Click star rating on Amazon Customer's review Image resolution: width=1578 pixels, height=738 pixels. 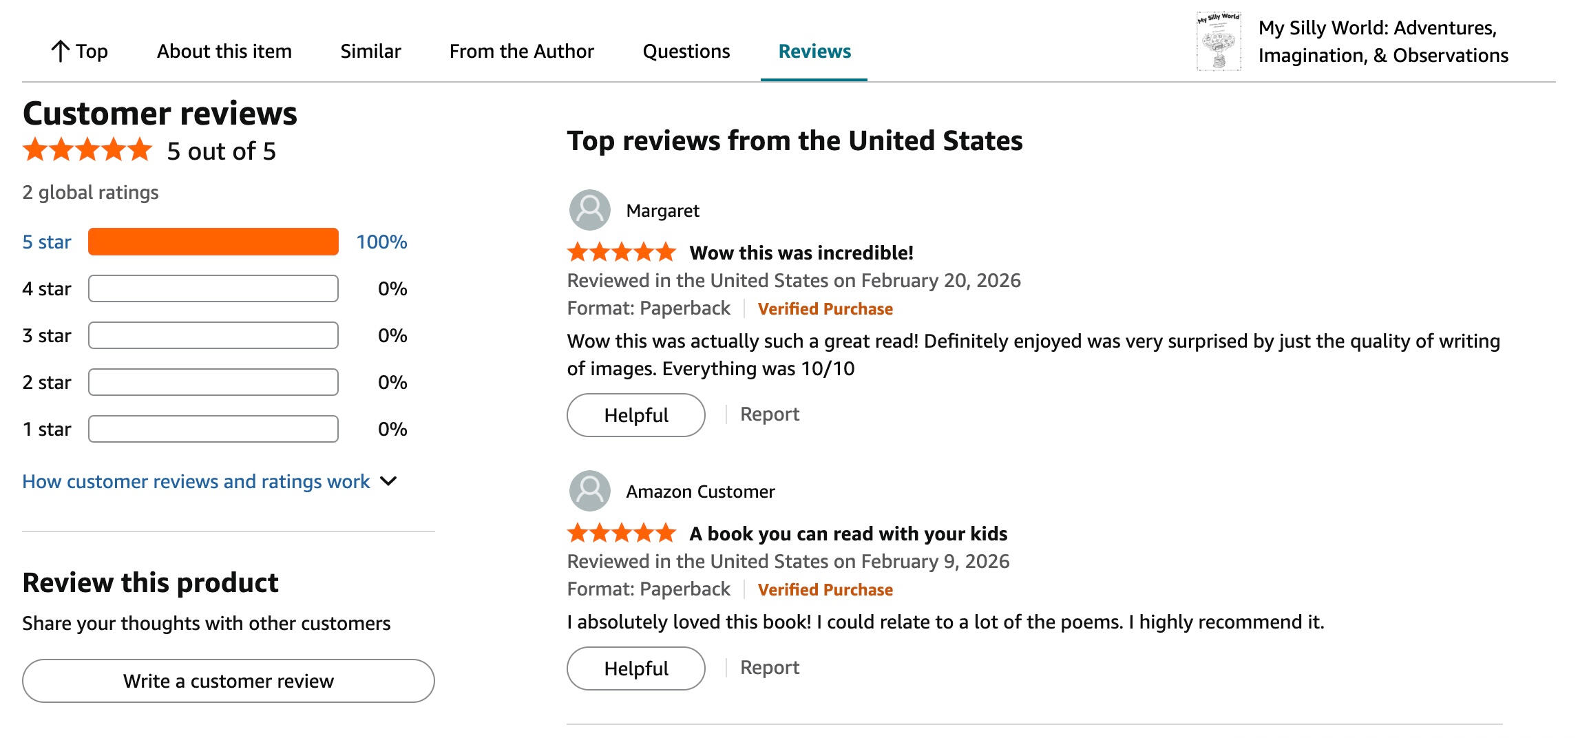point(621,534)
